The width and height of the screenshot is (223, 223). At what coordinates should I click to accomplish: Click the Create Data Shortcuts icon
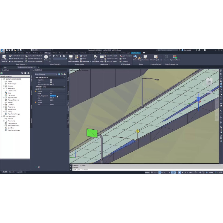(x=4, y=57)
